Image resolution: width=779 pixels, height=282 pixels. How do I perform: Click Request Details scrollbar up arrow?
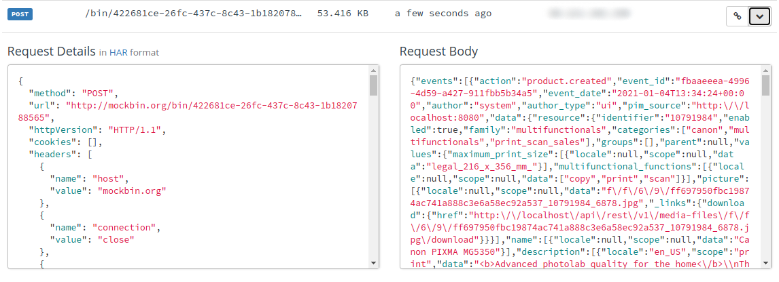374,70
